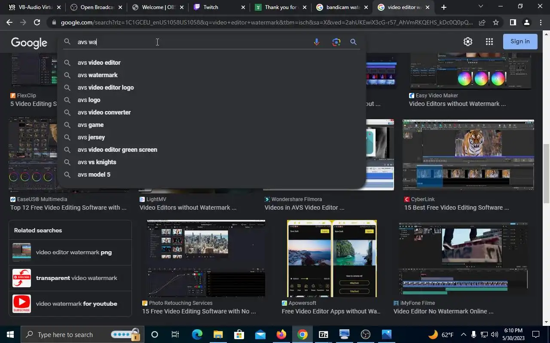The height and width of the screenshot is (343, 550).
Task: Open Google quick settings gear
Action: pos(468,42)
